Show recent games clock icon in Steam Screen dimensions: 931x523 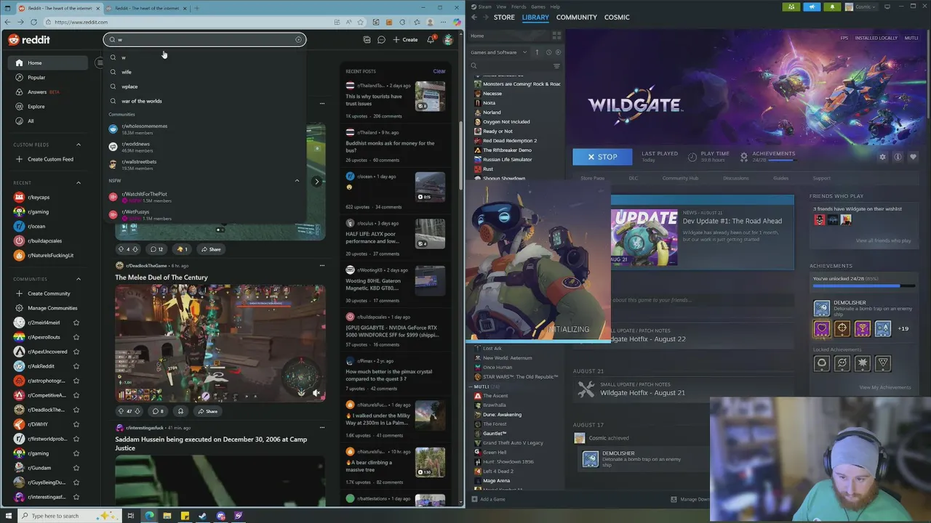coord(548,52)
